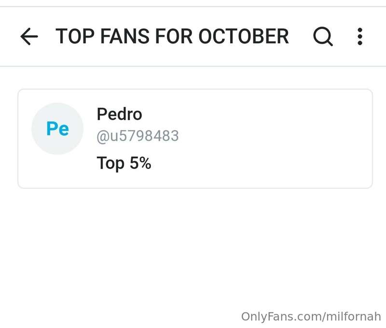This screenshot has height=328, width=386.
Task: Click the middle dot of more menu
Action: [x=360, y=37]
